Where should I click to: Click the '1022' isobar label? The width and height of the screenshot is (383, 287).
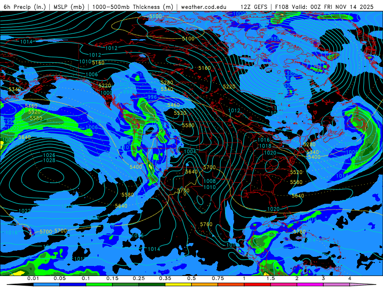[25, 211]
